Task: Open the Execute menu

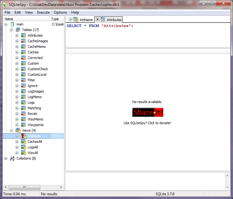Action: [43, 12]
